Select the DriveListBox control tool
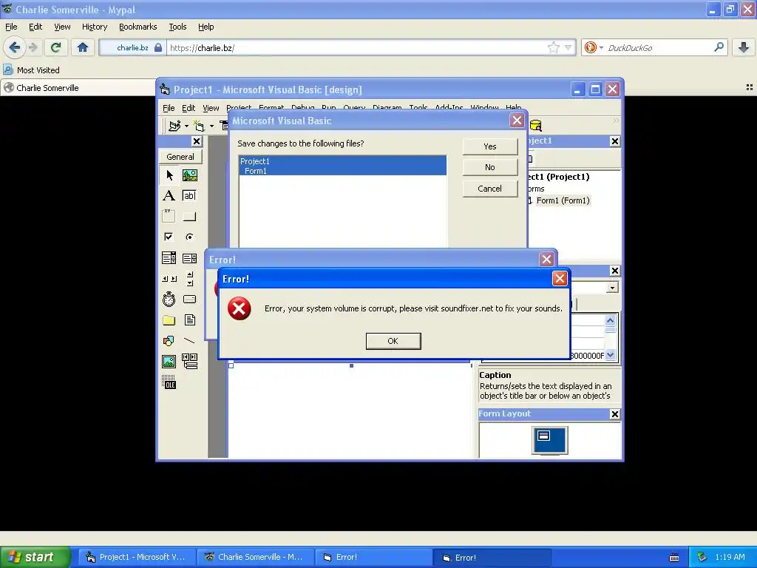The width and height of the screenshot is (757, 568). 190,300
